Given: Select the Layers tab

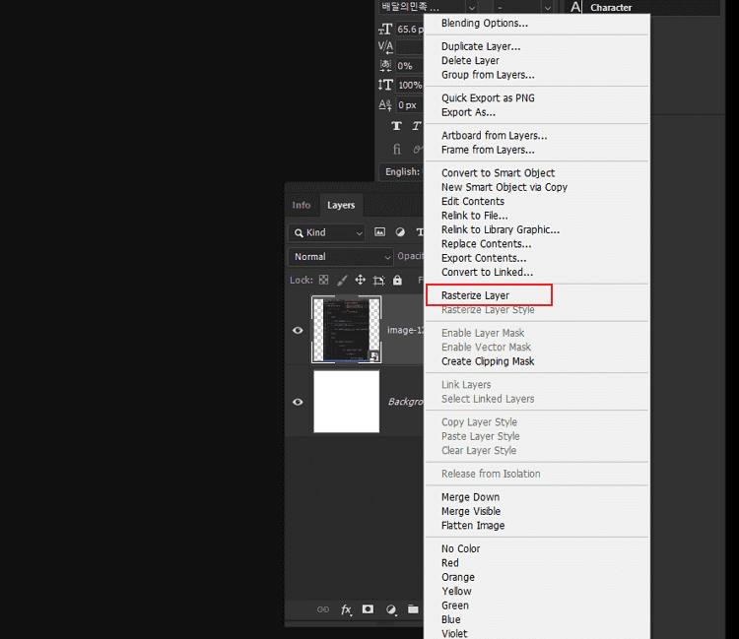Looking at the screenshot, I should pos(341,206).
